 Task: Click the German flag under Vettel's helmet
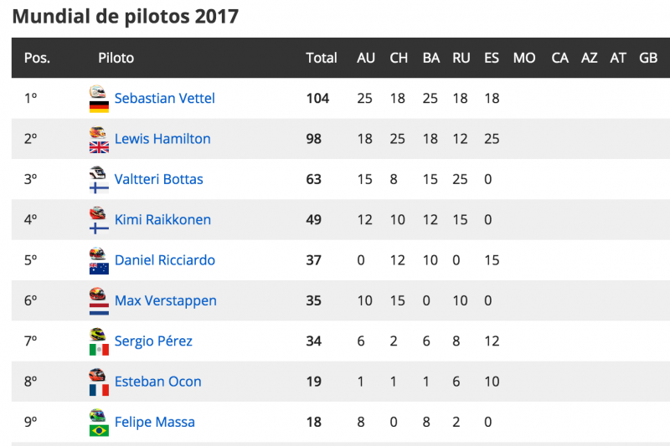click(x=99, y=107)
